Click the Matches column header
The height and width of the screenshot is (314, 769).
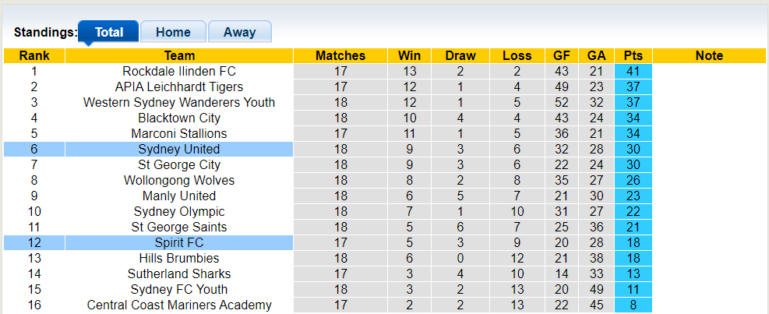(x=340, y=55)
